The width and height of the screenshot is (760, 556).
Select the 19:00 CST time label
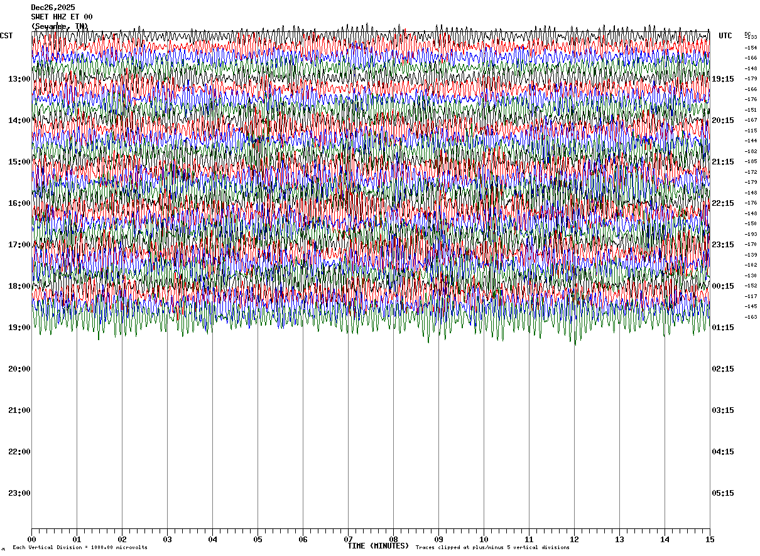tap(19, 328)
